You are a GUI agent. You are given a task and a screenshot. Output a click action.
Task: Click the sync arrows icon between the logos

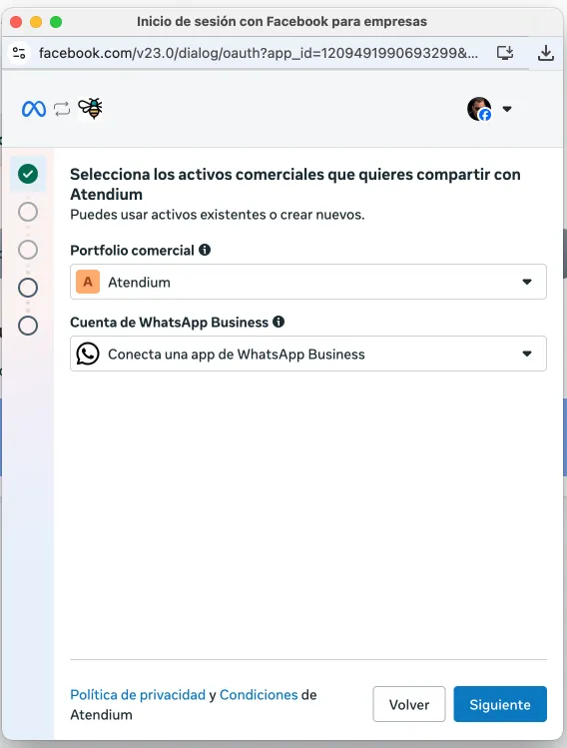click(62, 109)
